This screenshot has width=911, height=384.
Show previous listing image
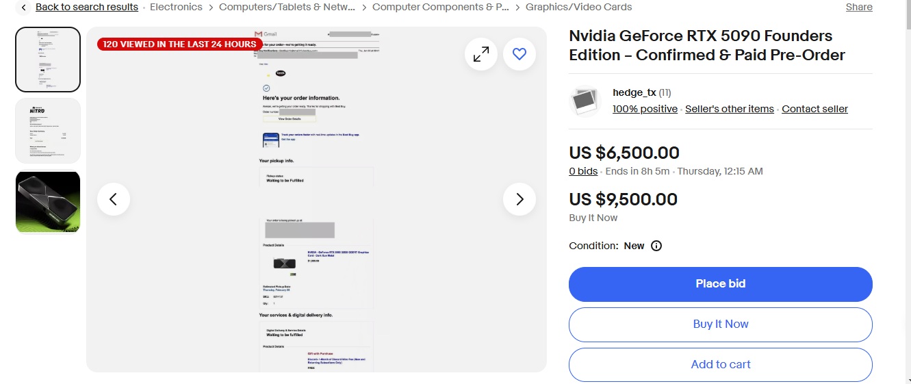pos(114,199)
